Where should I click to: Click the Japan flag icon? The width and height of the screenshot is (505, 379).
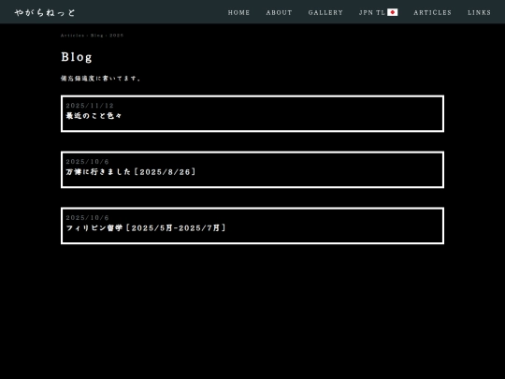coord(392,12)
